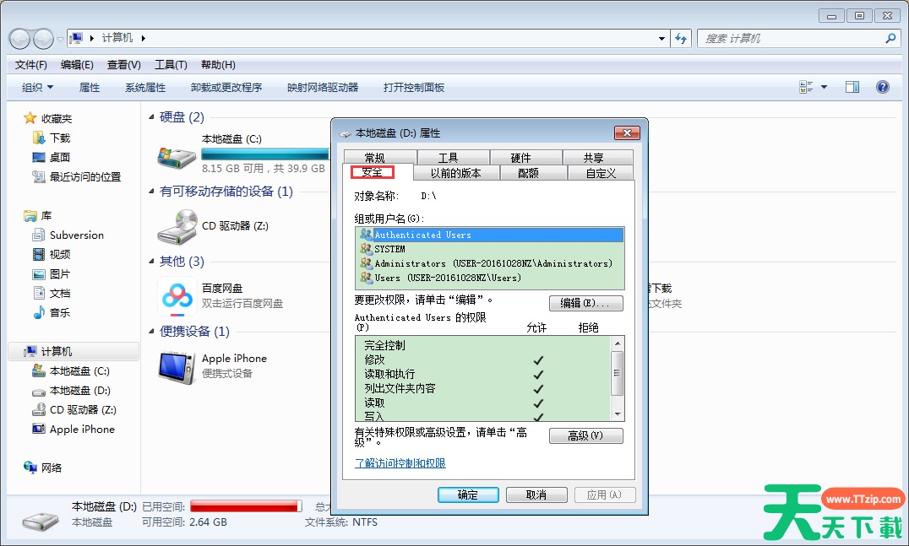Image resolution: width=909 pixels, height=546 pixels.
Task: Open the change view dropdown arrow
Action: [824, 87]
